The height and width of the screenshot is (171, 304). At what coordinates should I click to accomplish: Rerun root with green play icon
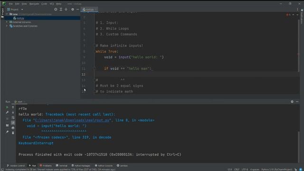click(x=7, y=107)
